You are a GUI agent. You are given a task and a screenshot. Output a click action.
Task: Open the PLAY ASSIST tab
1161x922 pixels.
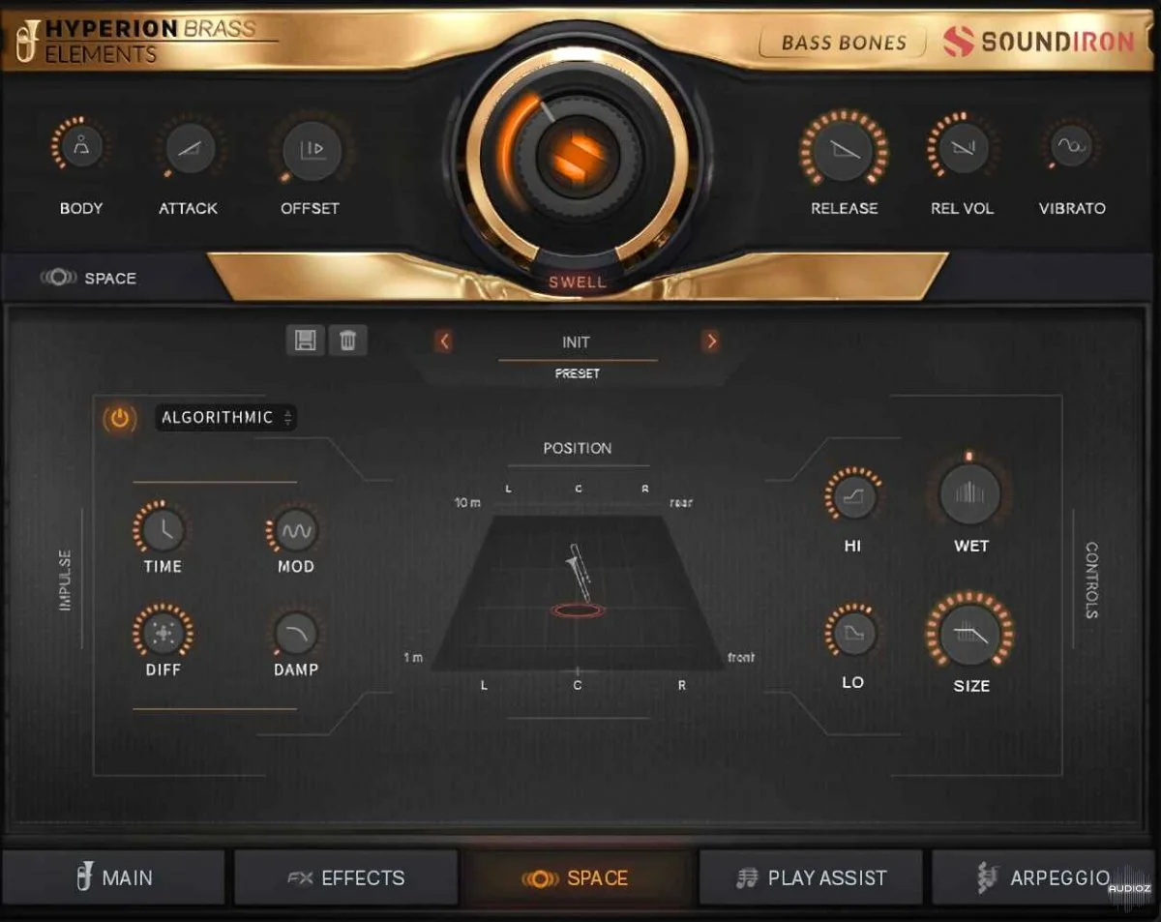pos(811,877)
